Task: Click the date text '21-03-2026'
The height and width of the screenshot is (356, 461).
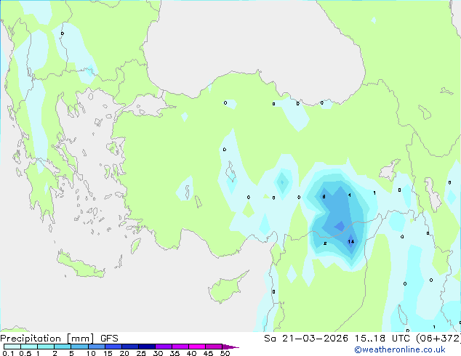Action: [x=315, y=339]
